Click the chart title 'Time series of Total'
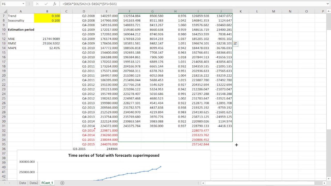 (114, 155)
